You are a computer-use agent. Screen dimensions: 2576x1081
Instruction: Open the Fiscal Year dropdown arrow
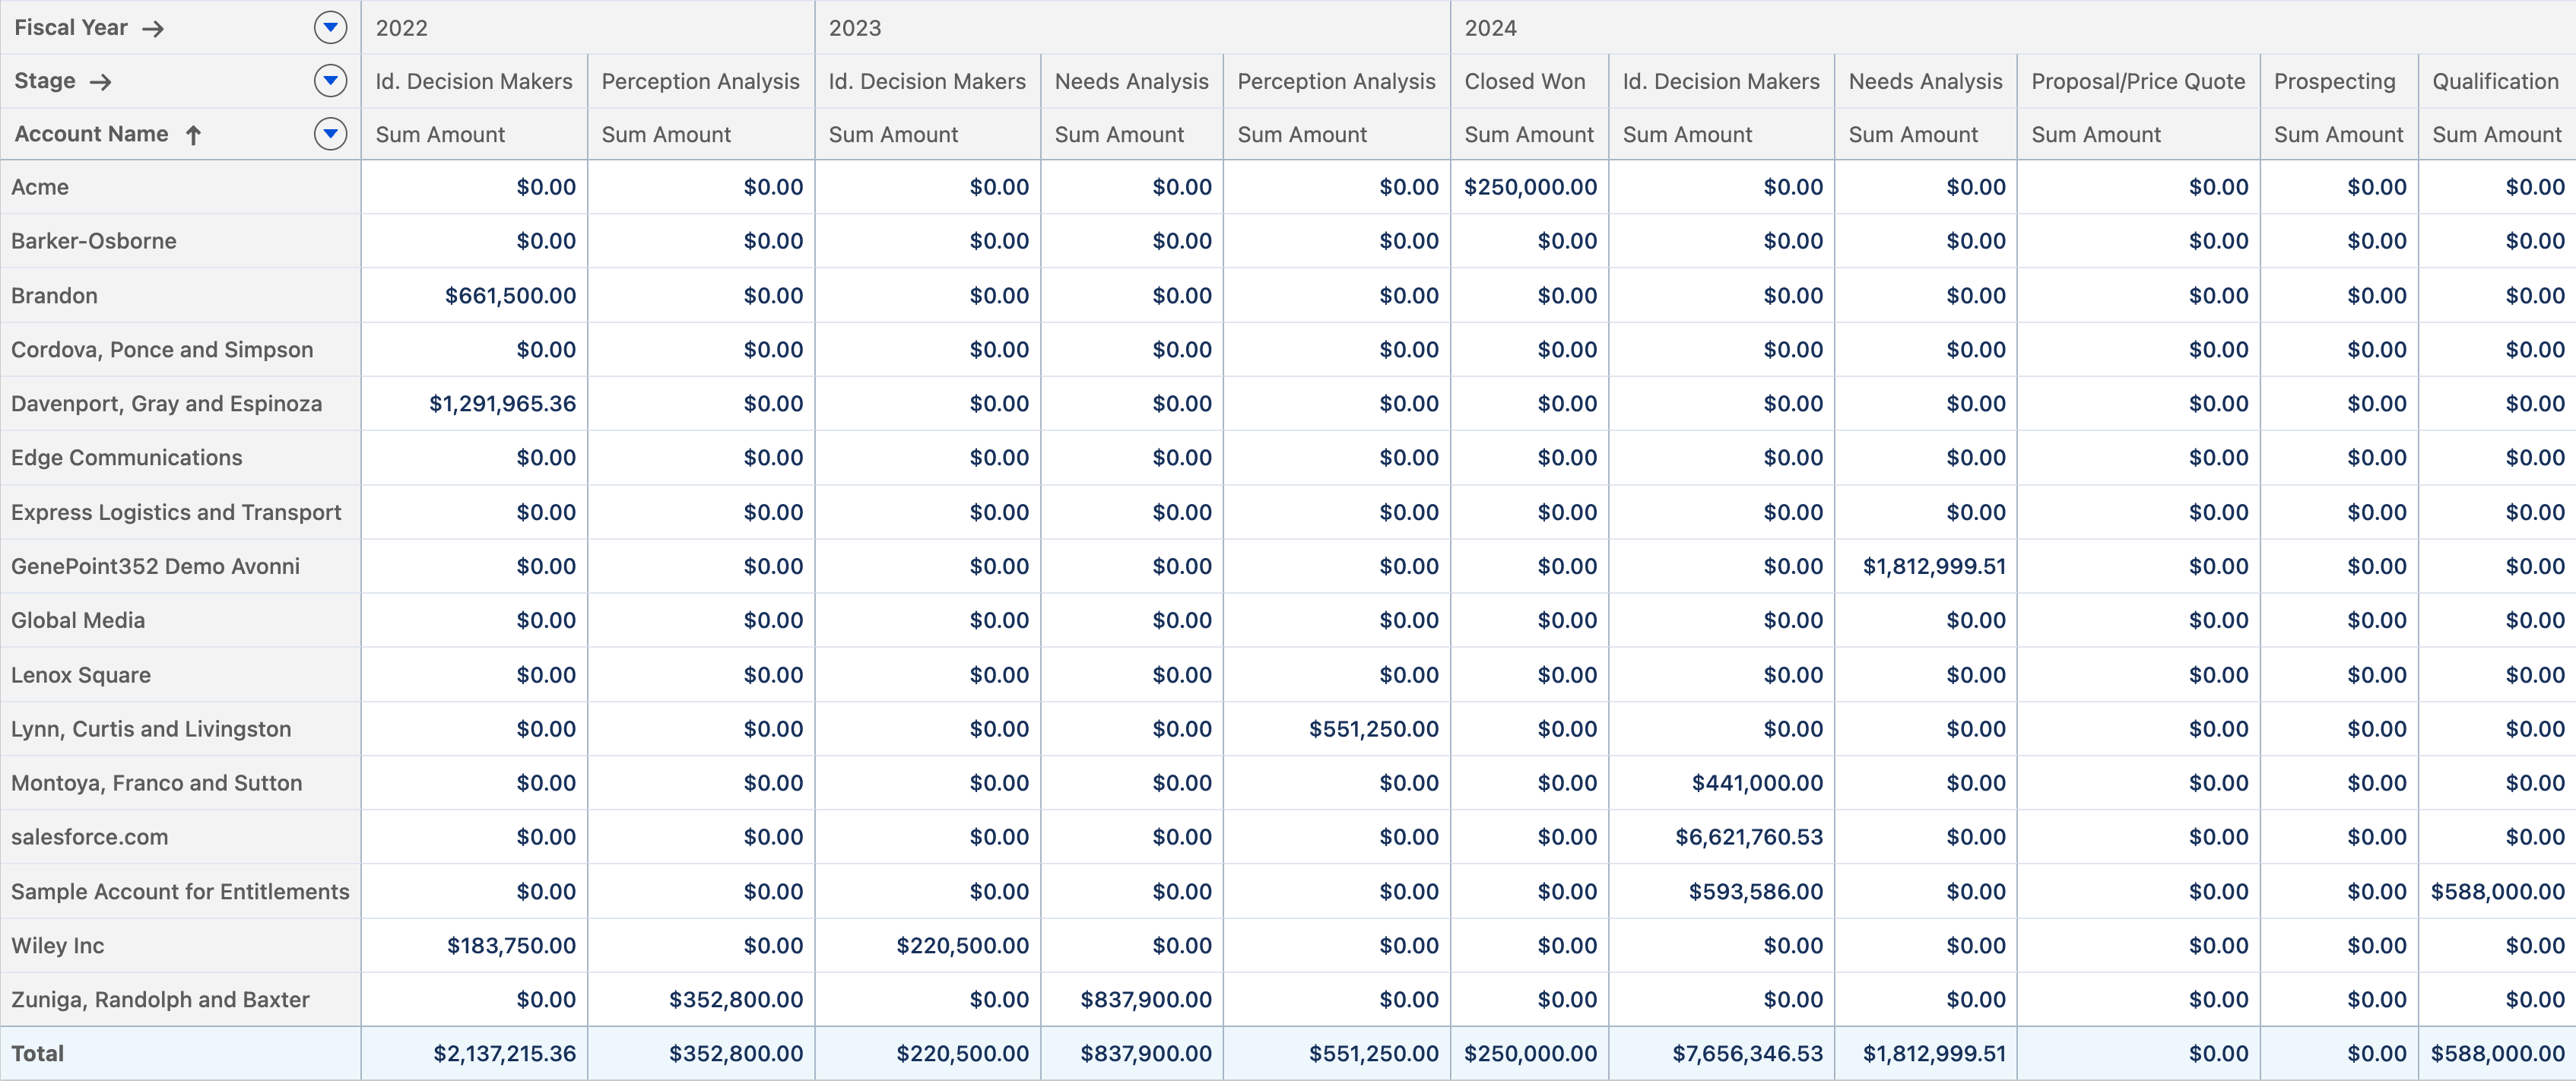(x=330, y=27)
